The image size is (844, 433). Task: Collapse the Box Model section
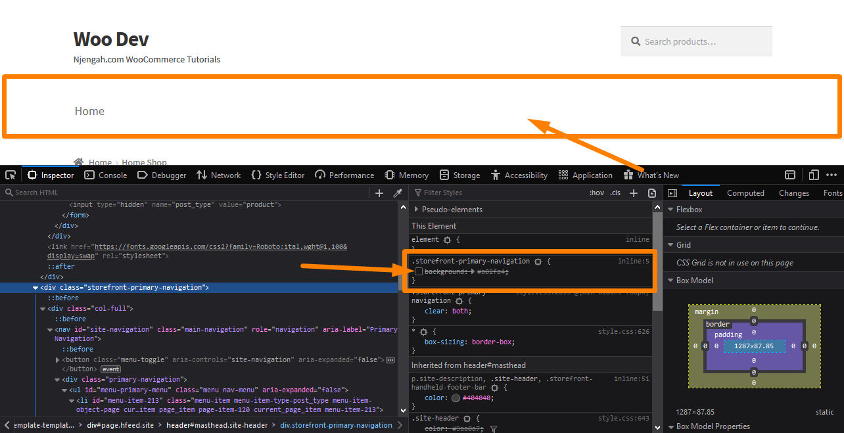coord(670,281)
